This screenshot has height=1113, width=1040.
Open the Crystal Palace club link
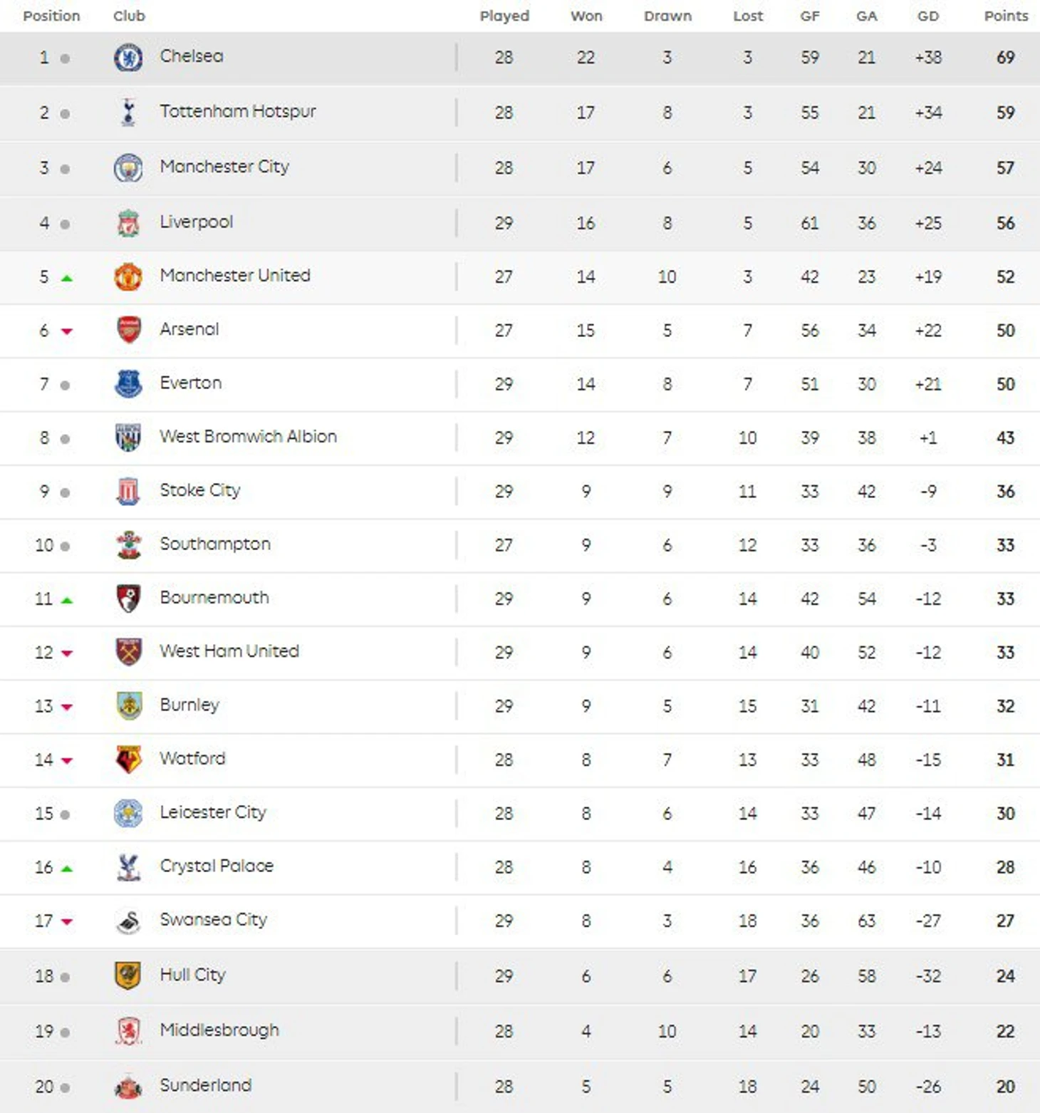pyautogui.click(x=217, y=866)
